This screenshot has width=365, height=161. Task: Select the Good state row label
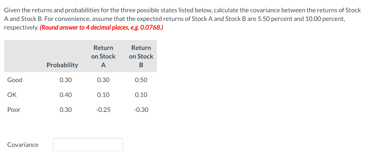tap(14, 80)
